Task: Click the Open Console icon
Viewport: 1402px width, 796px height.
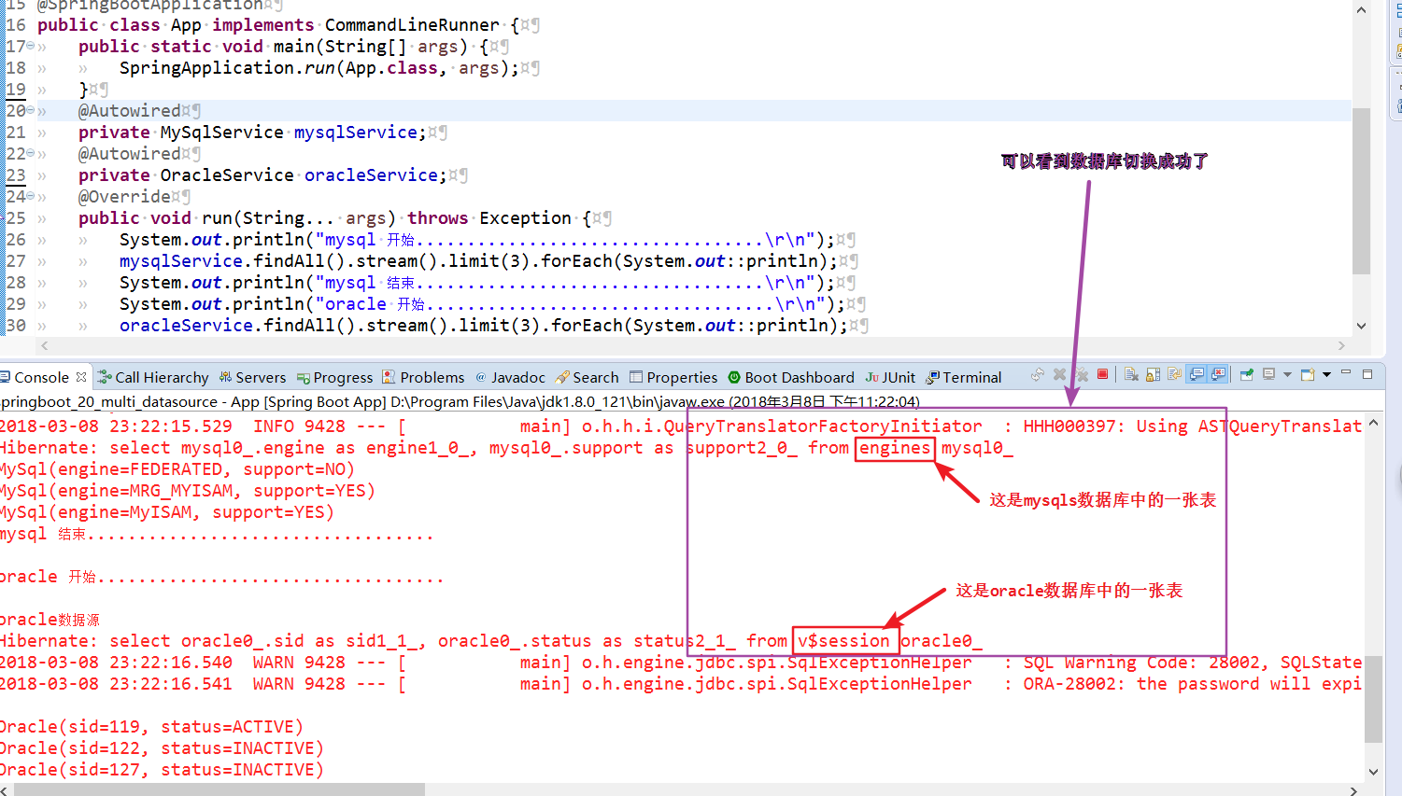Action: [x=1308, y=374]
